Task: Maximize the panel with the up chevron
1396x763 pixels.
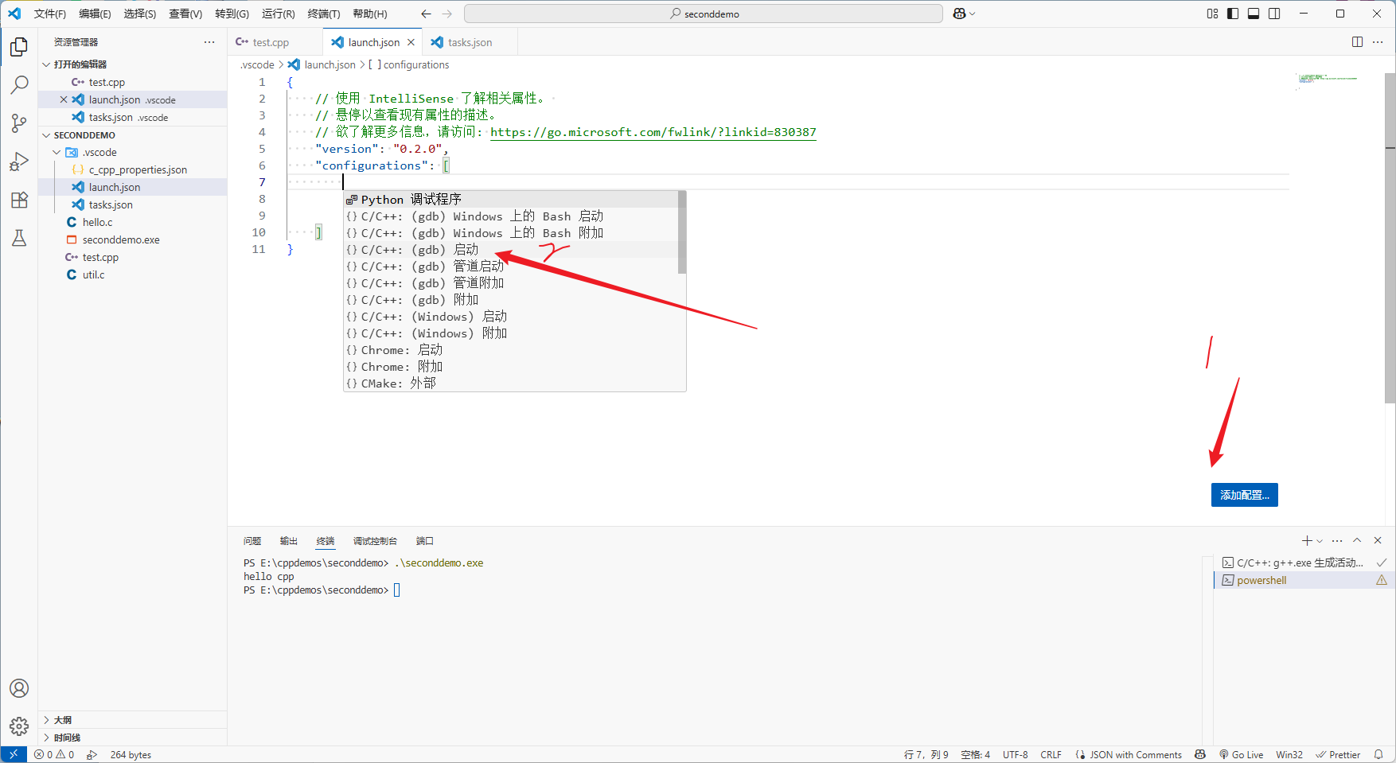Action: [x=1357, y=541]
